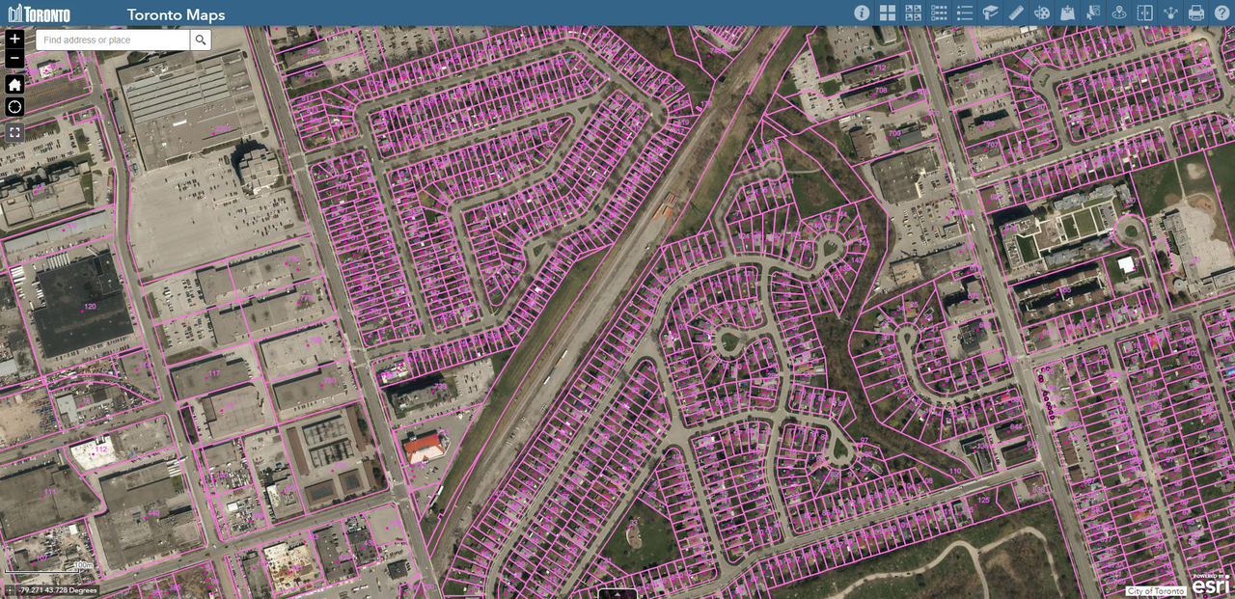Expand the bottom attribute table arrow

point(617,593)
